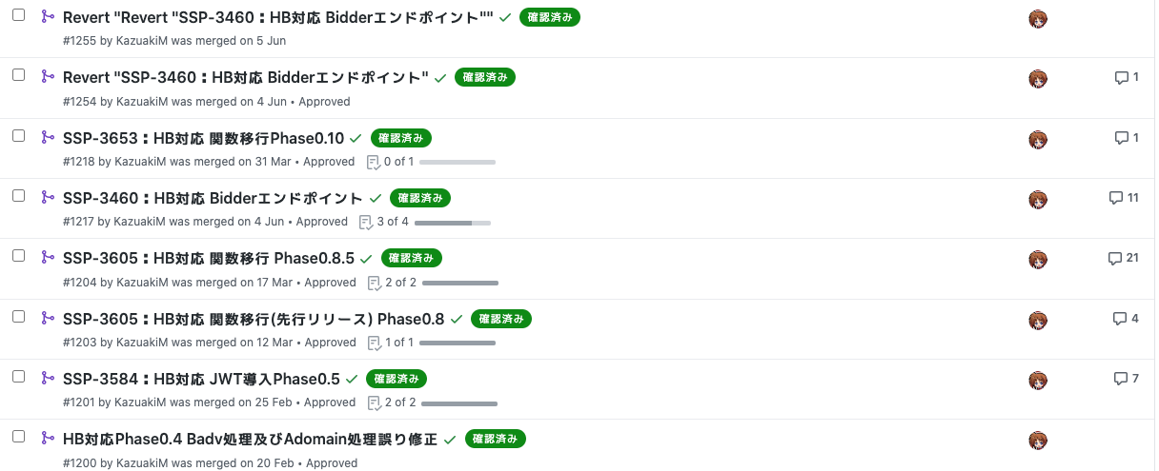Select checkbox for PR #1255
1159x471 pixels.
point(18,14)
